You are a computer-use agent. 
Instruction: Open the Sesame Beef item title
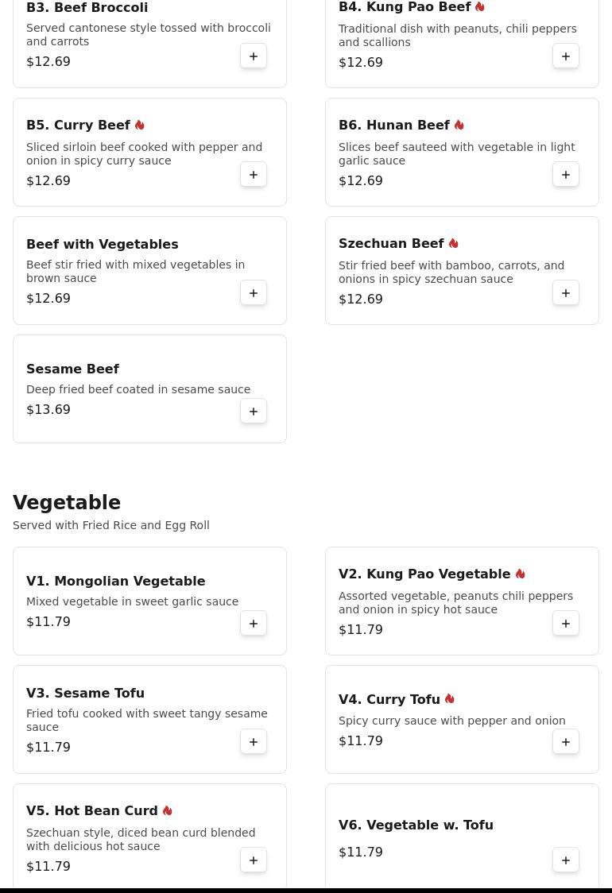(72, 369)
